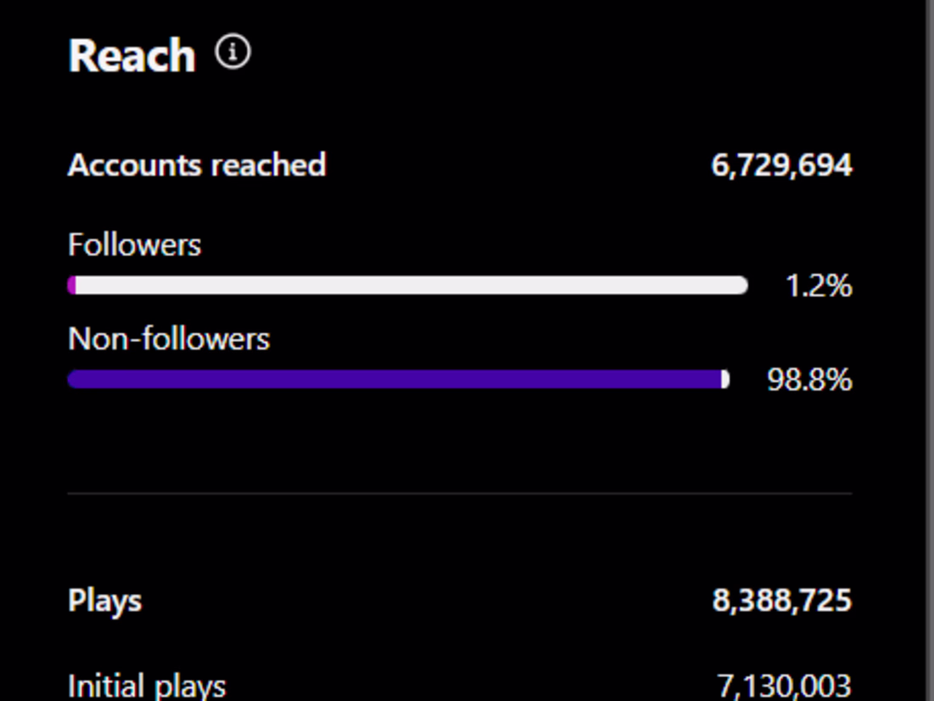Click the 6,729,694 accounts reached value
The height and width of the screenshot is (701, 934).
point(781,165)
